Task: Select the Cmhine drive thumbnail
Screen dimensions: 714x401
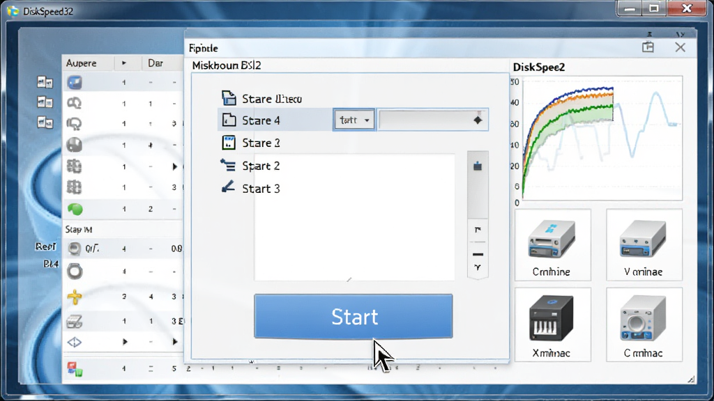Action: click(552, 244)
